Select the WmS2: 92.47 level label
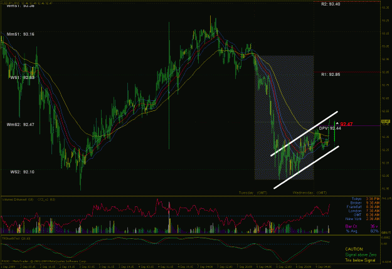Screen dimensions: 392x269 point(21,125)
